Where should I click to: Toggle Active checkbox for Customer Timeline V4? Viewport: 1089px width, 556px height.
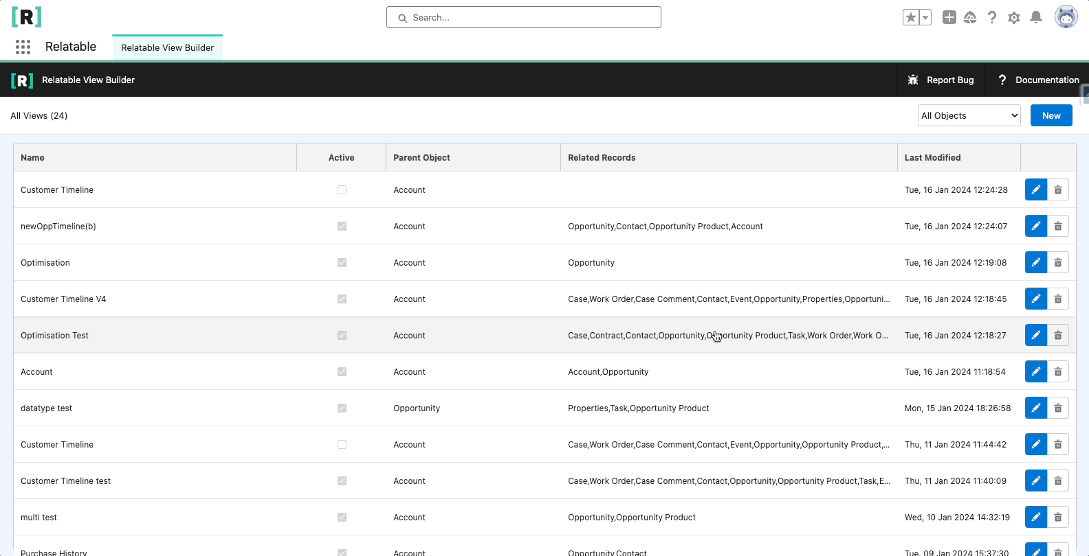point(342,299)
